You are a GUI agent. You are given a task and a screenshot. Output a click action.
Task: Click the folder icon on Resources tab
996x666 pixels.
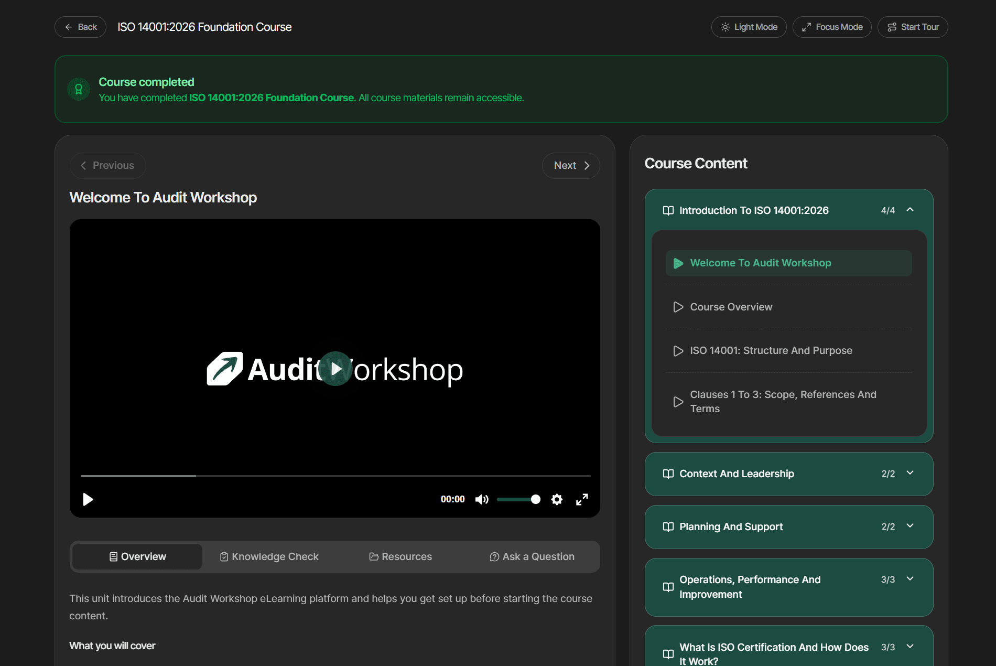coord(374,557)
